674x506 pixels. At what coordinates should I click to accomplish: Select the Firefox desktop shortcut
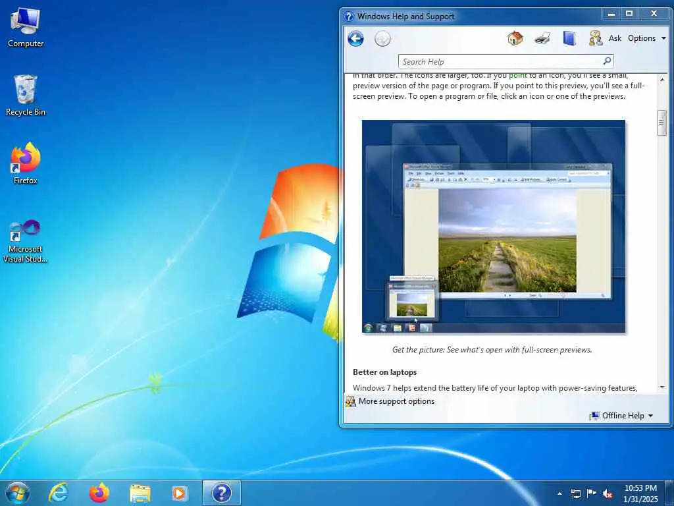26,163
